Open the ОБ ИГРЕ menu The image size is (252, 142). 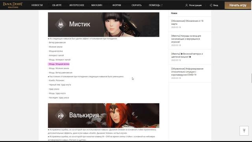(57, 5)
